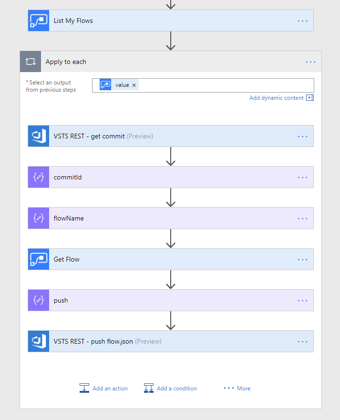Click the VSTS REST get commit icon
This screenshot has height=420, width=340.
[x=38, y=136]
